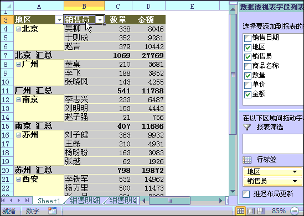Open the 地区 header filter dropdown

59,19
